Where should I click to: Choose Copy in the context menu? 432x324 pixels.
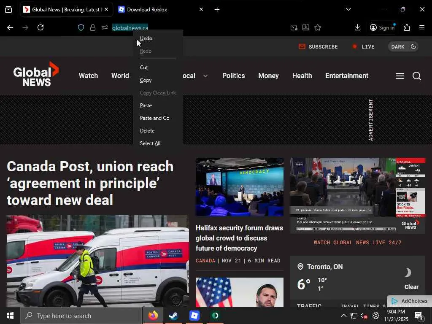(158, 80)
